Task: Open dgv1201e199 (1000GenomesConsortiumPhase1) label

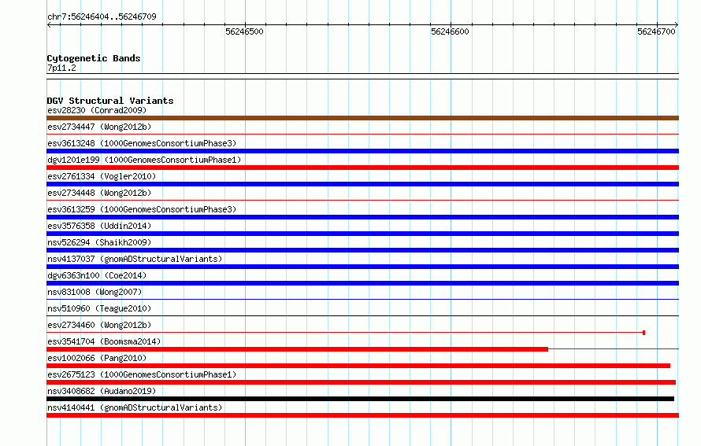Action: pyautogui.click(x=144, y=160)
